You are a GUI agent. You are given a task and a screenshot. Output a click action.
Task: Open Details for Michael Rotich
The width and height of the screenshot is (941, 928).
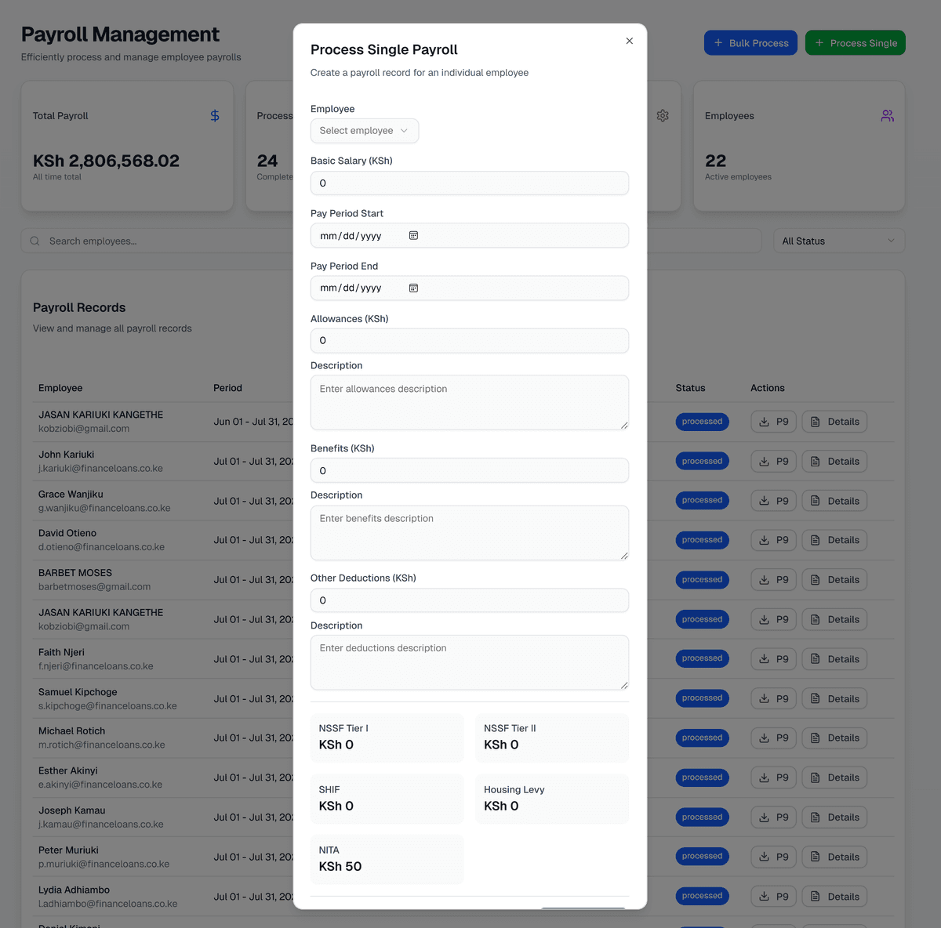(834, 738)
